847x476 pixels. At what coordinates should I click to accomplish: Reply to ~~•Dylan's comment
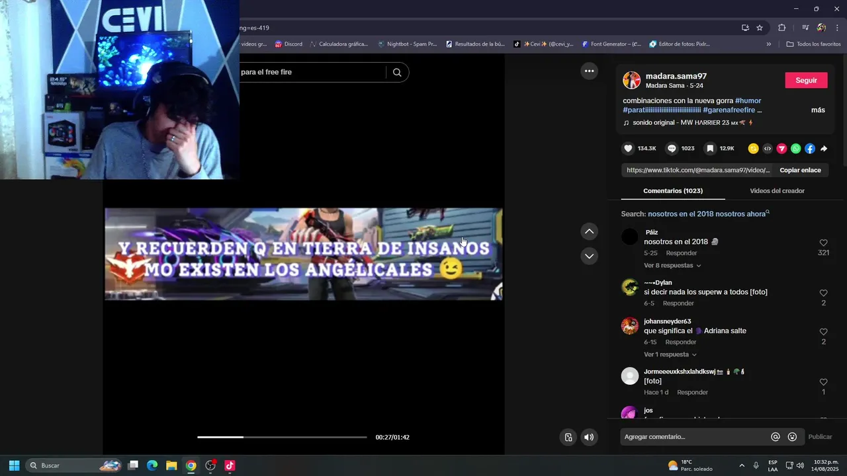[678, 303]
